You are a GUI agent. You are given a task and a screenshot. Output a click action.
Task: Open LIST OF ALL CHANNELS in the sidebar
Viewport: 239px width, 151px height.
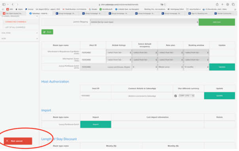point(15,27)
